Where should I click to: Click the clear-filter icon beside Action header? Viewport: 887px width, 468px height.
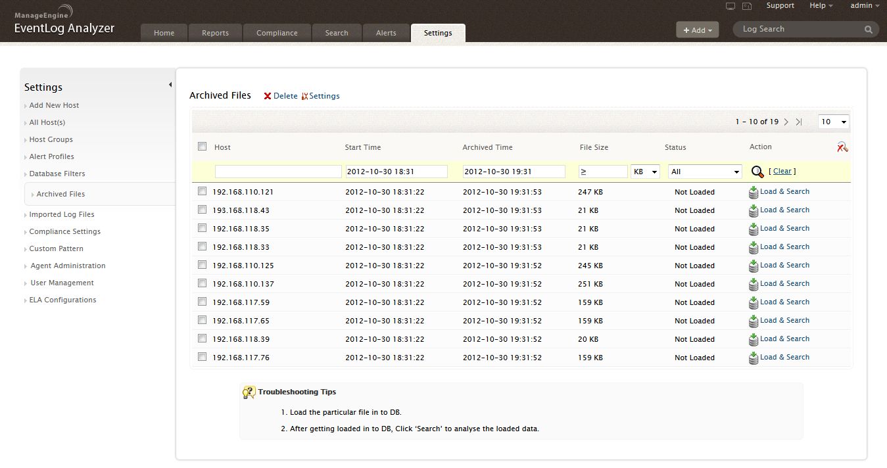click(x=842, y=147)
